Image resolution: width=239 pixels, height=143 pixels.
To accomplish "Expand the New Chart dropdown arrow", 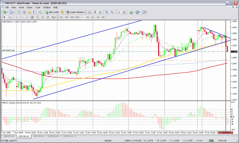I will pyautogui.click(x=7, y=12).
